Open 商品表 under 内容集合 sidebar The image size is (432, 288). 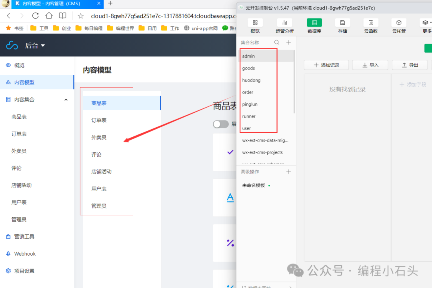(19, 117)
